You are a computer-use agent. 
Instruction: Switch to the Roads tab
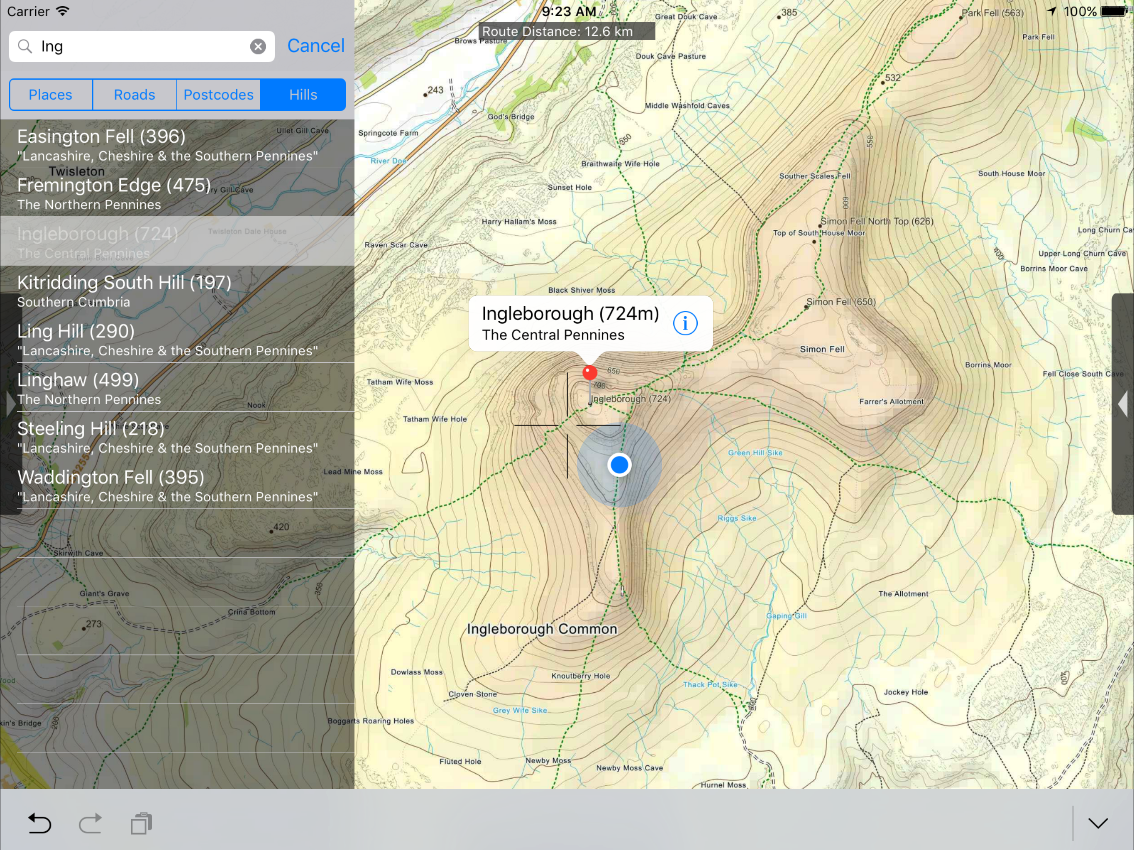tap(135, 95)
